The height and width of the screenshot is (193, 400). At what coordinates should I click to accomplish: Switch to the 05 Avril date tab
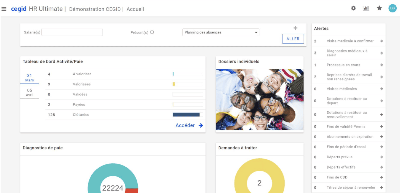tap(30, 93)
